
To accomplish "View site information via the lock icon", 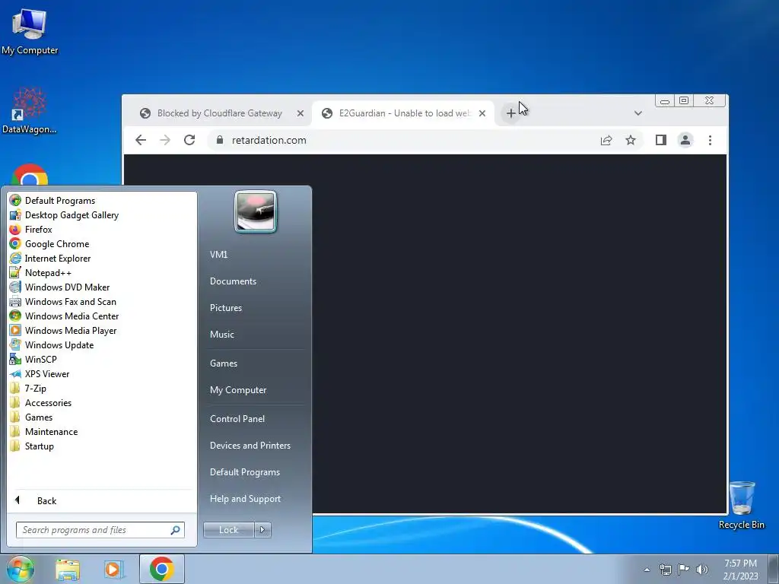I will coord(220,140).
